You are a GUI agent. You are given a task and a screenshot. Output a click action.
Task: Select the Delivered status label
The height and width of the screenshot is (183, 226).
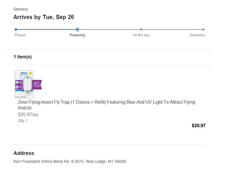click(197, 35)
